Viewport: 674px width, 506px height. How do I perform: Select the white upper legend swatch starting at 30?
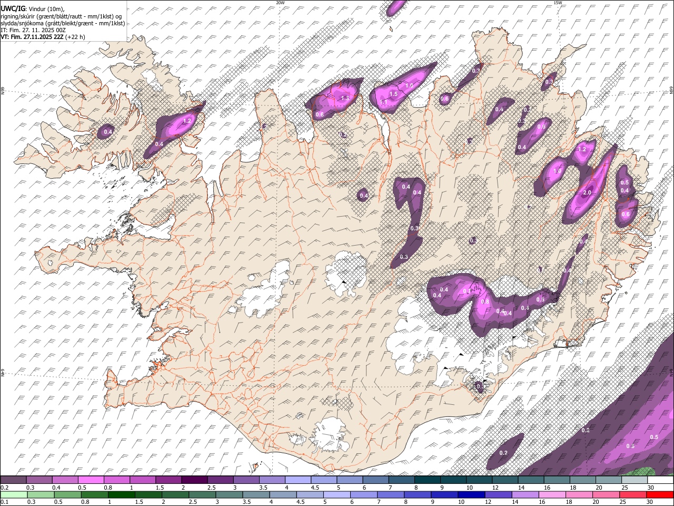click(660, 480)
